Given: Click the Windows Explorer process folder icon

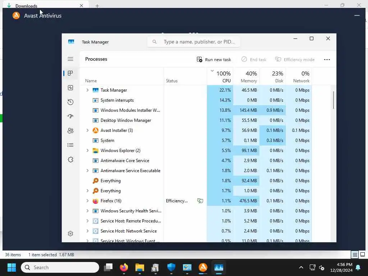Looking at the screenshot, I should [96, 151].
